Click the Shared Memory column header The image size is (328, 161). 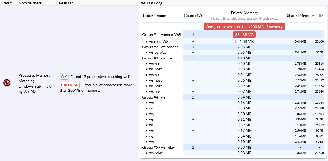coord(300,16)
